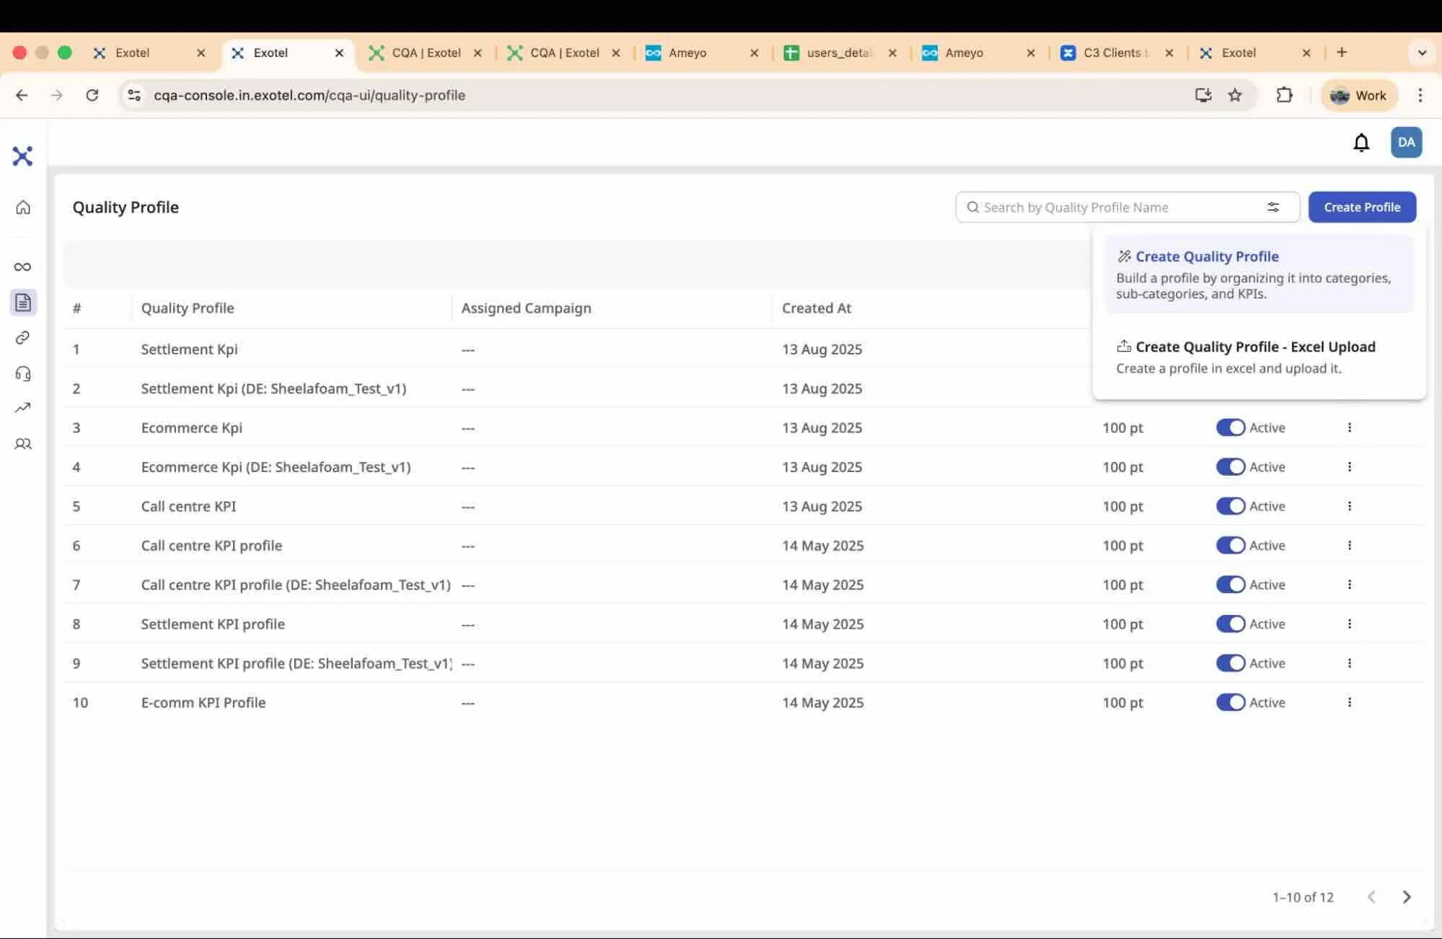
Task: View site information for the URL
Action: 133,95
